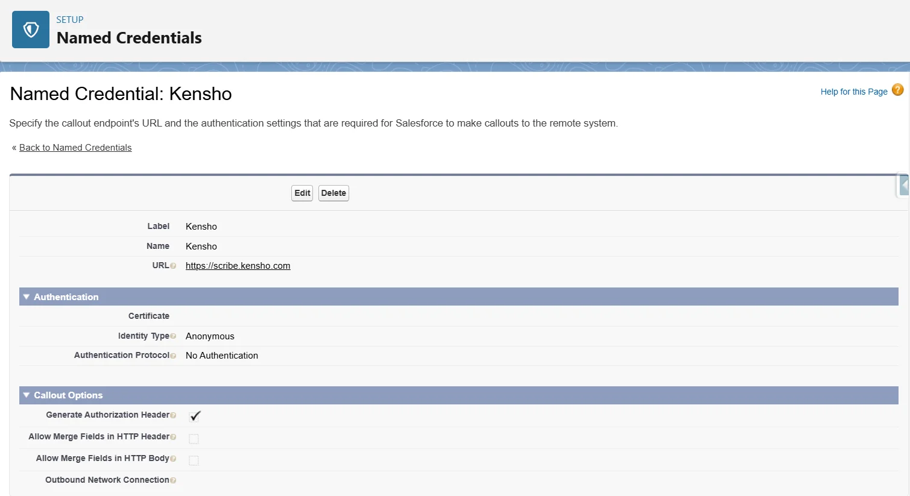
Task: Click the info icon beside URL label
Action: pos(173,266)
